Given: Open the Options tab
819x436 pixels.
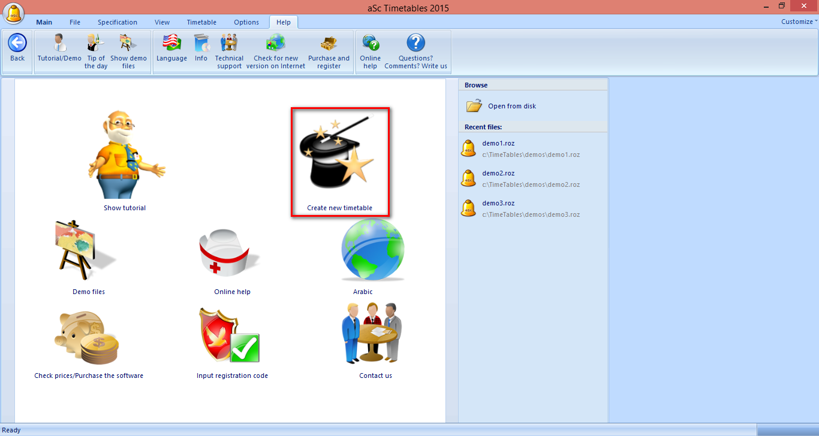Looking at the screenshot, I should pos(246,22).
